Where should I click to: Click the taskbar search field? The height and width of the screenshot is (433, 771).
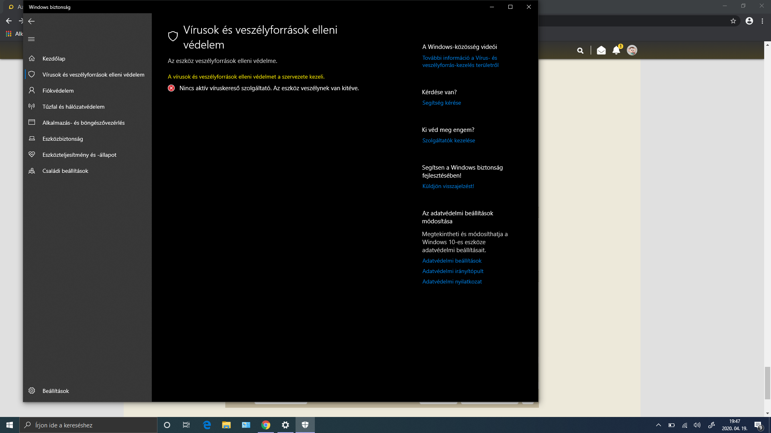88,425
